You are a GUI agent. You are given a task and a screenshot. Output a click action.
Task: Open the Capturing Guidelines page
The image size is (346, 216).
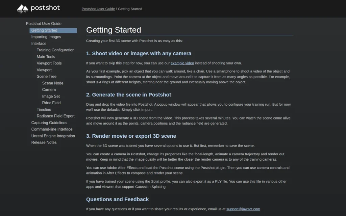coord(49,123)
